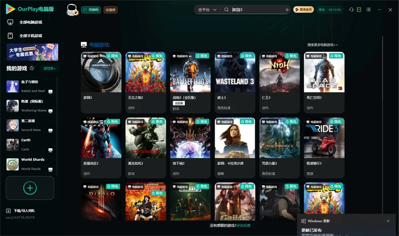
Task: Select 全部手机游戏 in the sidebar
Action: pos(31,35)
